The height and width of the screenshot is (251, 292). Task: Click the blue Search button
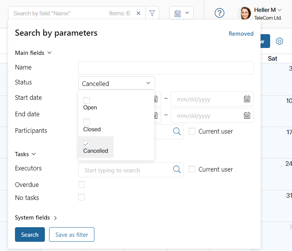click(x=30, y=234)
